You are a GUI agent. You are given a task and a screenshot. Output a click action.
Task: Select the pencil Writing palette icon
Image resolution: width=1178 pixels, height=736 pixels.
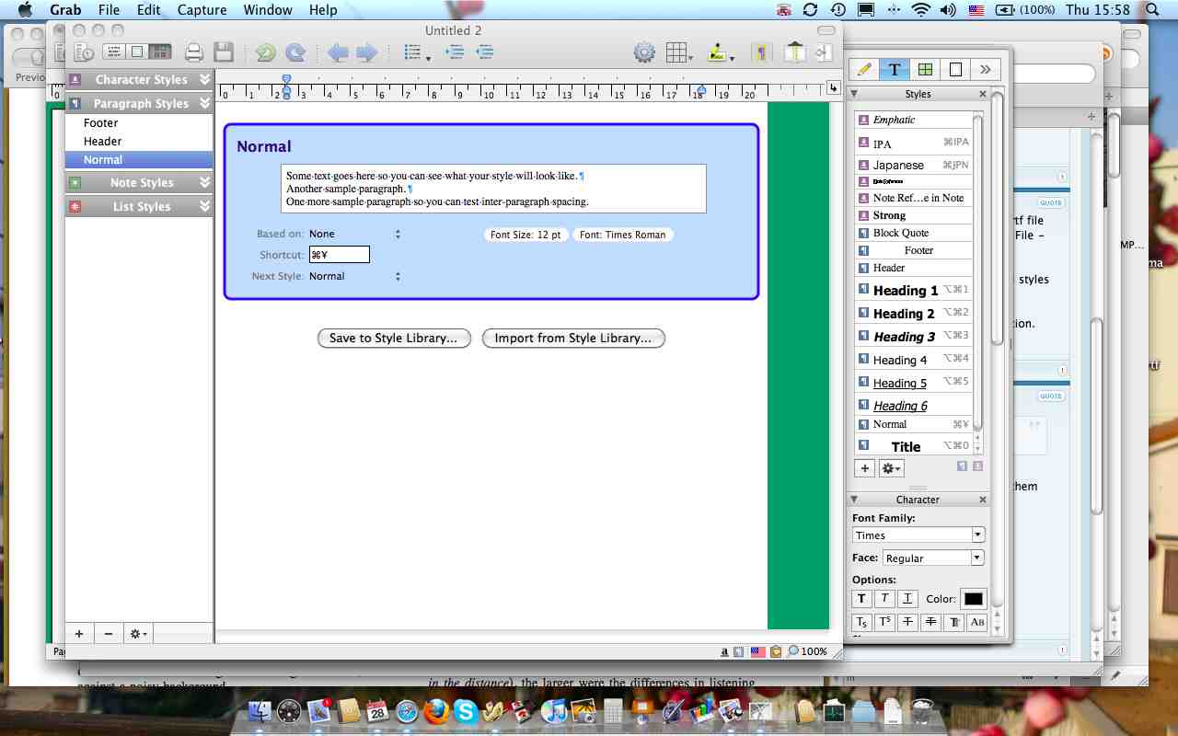(865, 68)
